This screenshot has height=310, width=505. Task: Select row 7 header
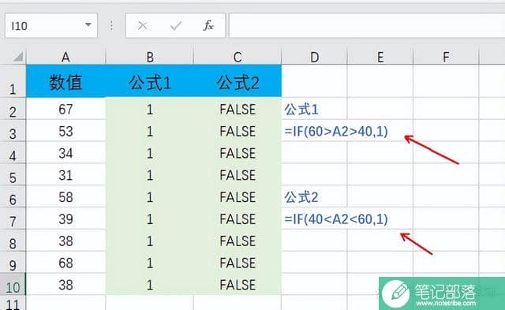click(x=13, y=218)
